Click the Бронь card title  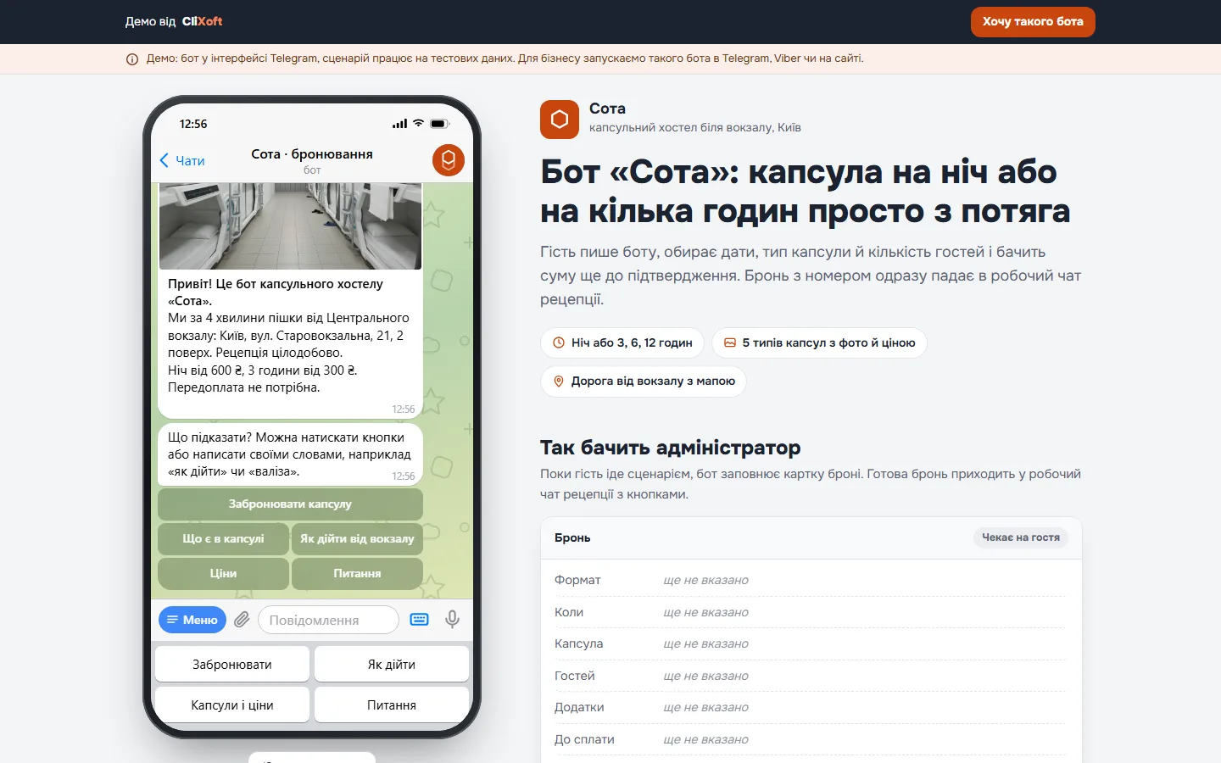point(573,537)
